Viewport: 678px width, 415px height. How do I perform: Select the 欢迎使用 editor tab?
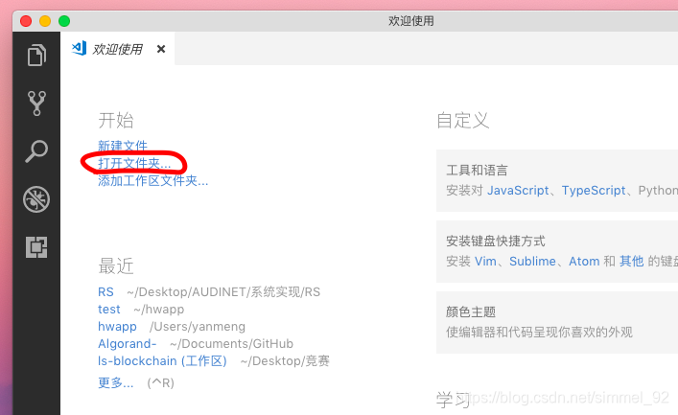pyautogui.click(x=118, y=49)
